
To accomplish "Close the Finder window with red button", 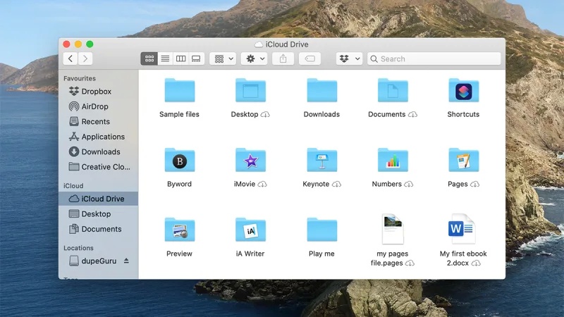I will tap(66, 44).
